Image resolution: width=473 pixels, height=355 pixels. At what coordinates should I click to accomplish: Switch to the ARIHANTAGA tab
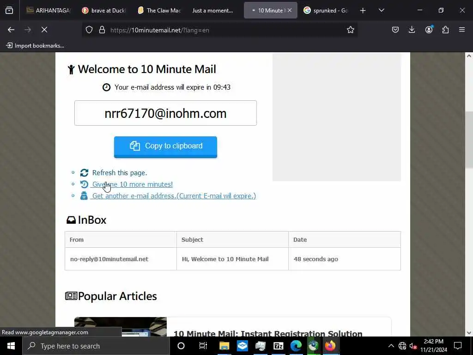(49, 11)
